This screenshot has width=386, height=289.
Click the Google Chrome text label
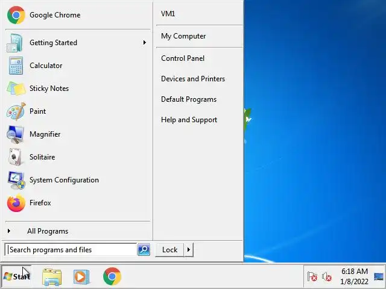pyautogui.click(x=55, y=15)
